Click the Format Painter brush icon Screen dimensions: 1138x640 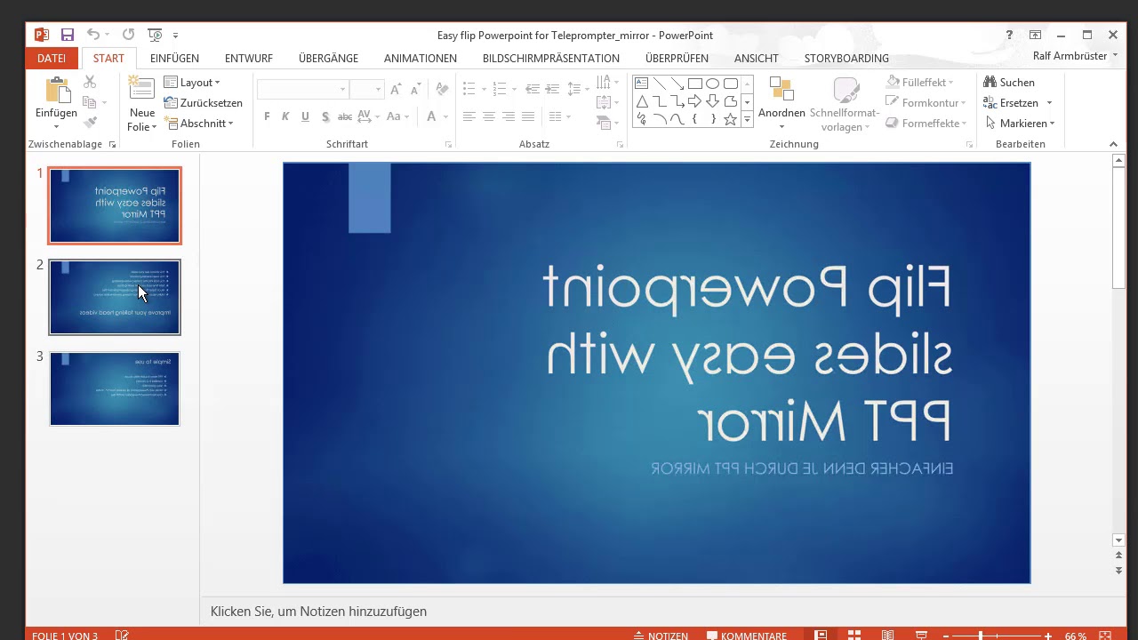pos(90,123)
